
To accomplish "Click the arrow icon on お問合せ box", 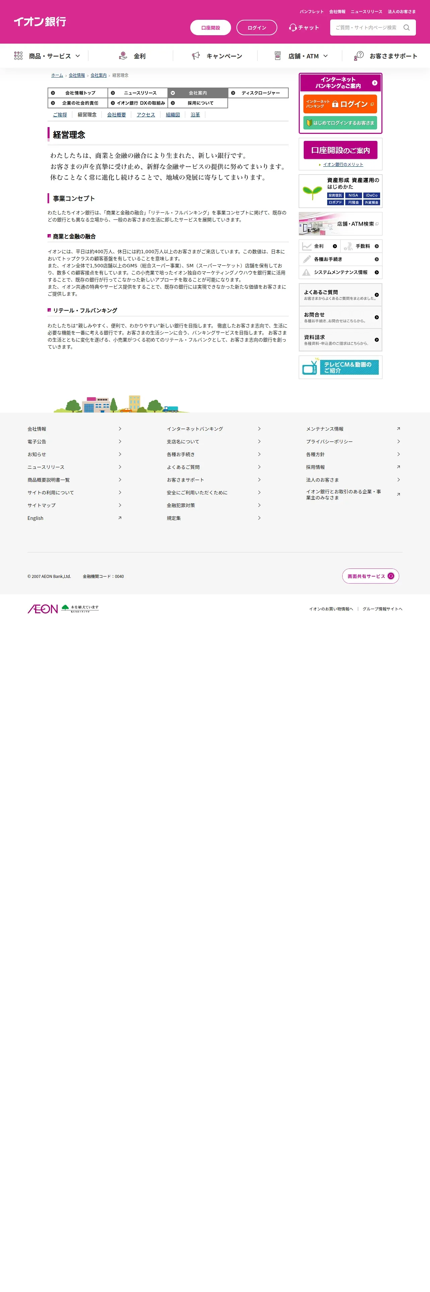I will coord(376,318).
